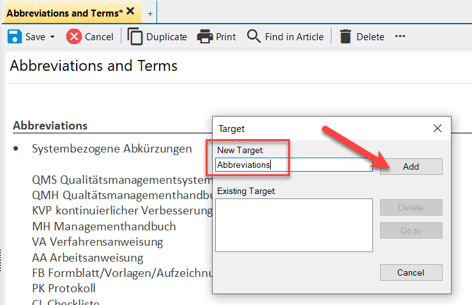Open Find in Article search icon
Viewport: 472px width, 305px height.
(254, 36)
